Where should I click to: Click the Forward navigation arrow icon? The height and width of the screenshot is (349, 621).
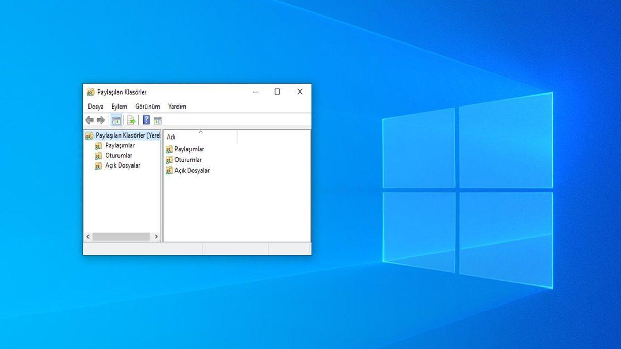tap(101, 119)
